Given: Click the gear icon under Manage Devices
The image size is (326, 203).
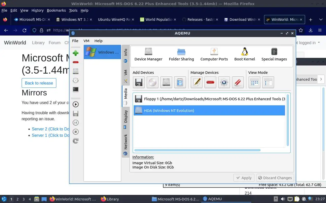Looking at the screenshot, I should 224,82.
